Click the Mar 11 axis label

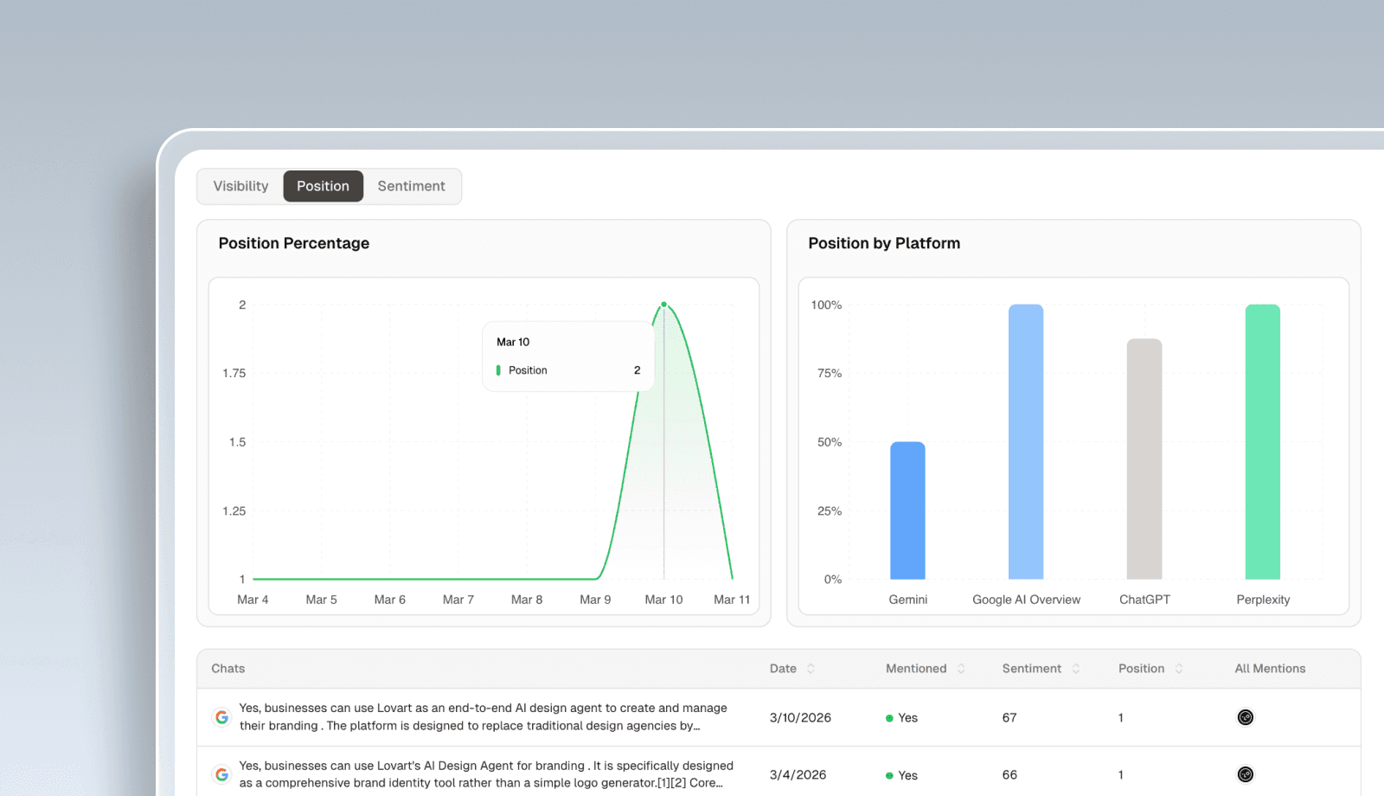click(732, 600)
